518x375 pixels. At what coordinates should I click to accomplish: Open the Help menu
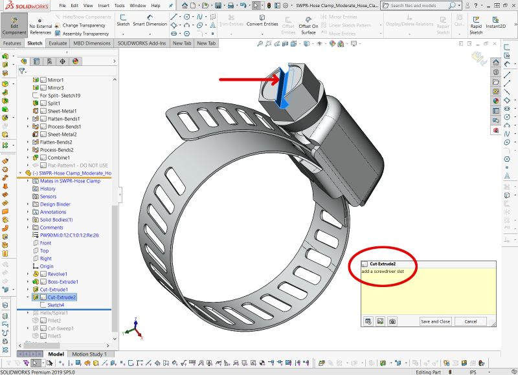click(x=155, y=6)
